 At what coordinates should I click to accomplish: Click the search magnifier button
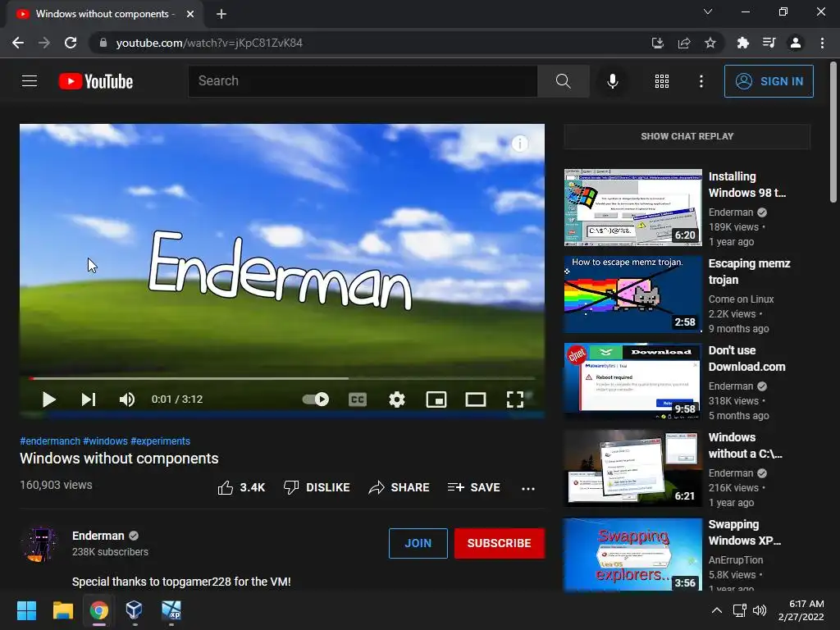pyautogui.click(x=563, y=81)
